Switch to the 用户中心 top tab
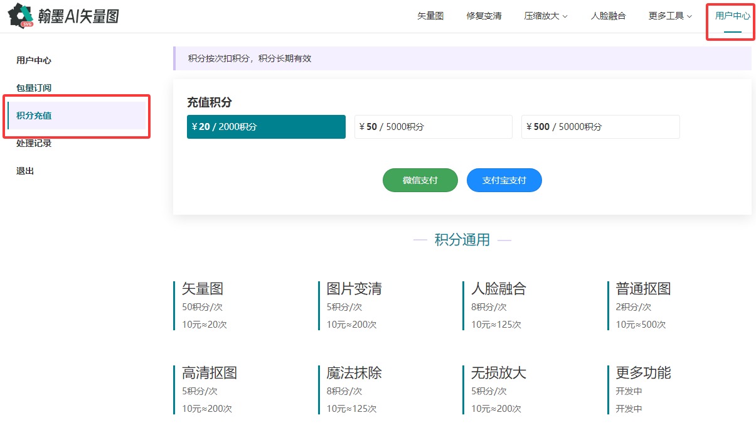 (x=732, y=16)
